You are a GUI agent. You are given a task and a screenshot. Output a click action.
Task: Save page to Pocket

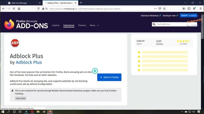click(x=160, y=9)
